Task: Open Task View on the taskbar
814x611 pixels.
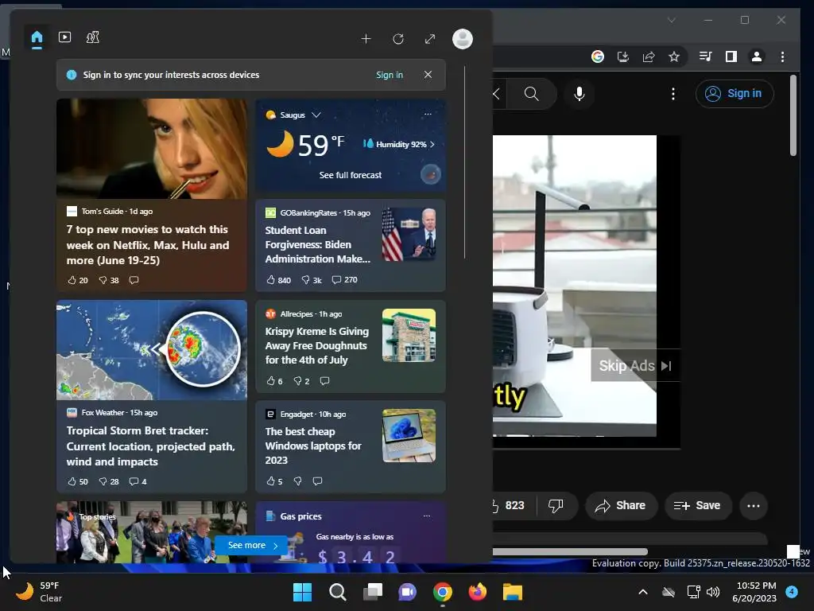Action: 373,592
